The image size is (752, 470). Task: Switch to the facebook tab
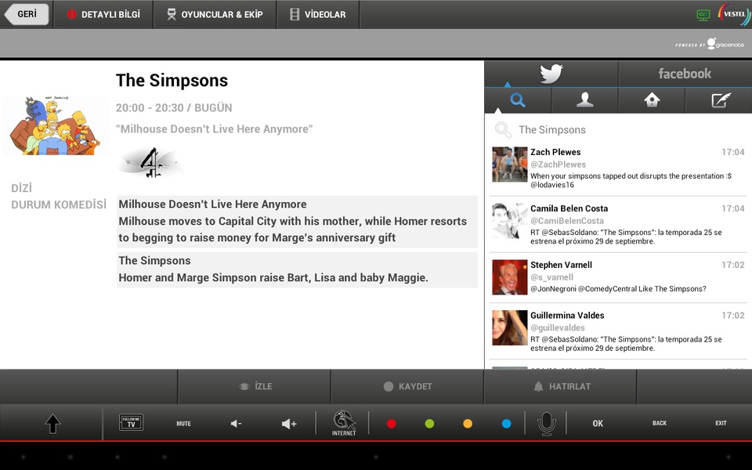pyautogui.click(x=685, y=74)
